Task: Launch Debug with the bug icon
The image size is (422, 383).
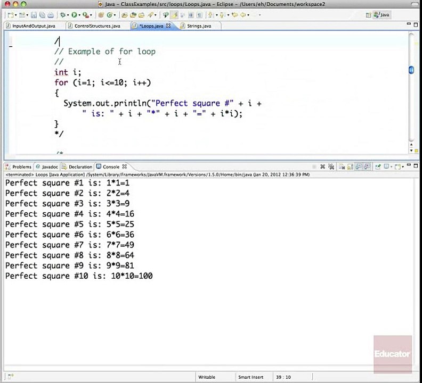Action: [x=63, y=15]
